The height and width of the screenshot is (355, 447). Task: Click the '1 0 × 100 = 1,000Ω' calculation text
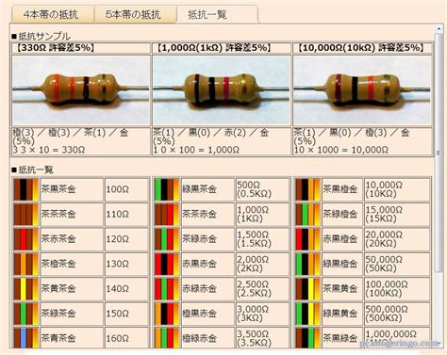[x=196, y=150]
